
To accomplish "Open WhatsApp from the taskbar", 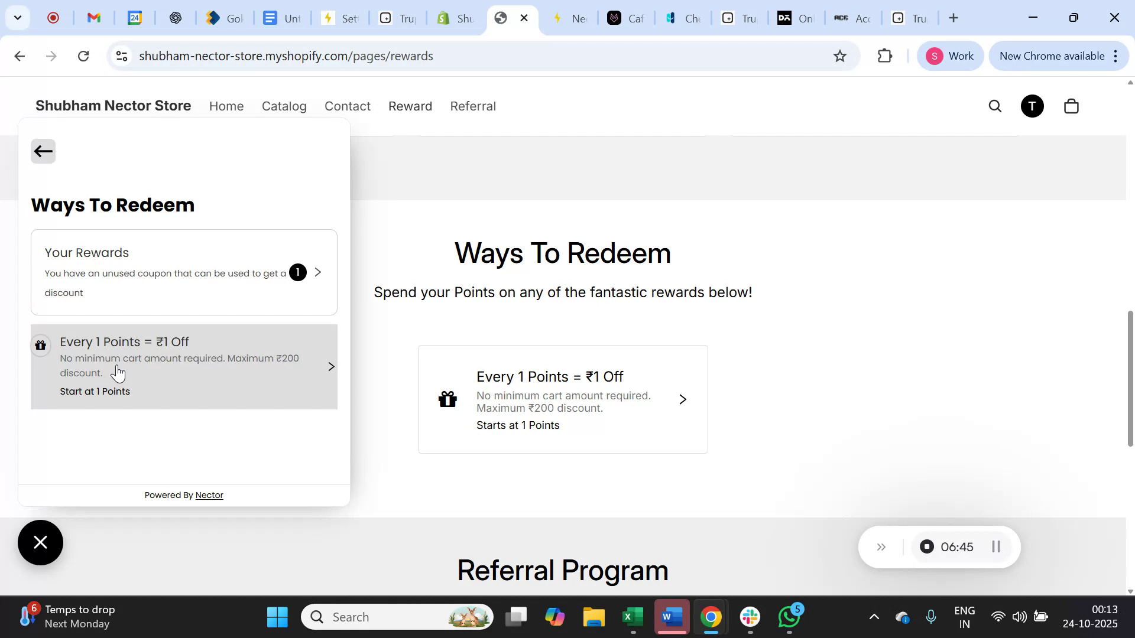I will (789, 616).
